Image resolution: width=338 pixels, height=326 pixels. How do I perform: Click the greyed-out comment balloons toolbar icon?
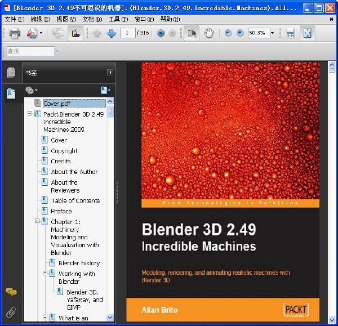pyautogui.click(x=58, y=33)
